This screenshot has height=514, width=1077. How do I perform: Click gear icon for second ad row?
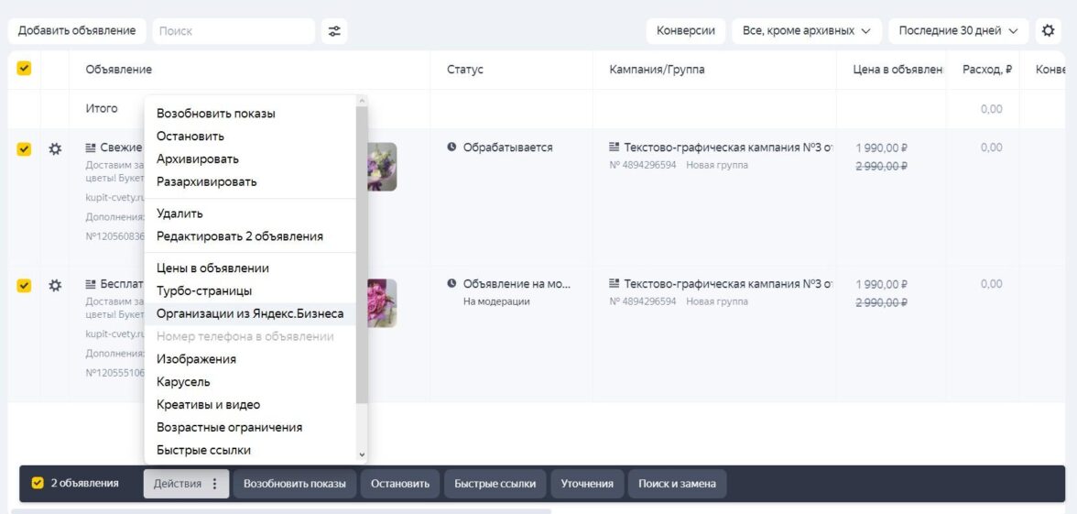[x=55, y=285]
